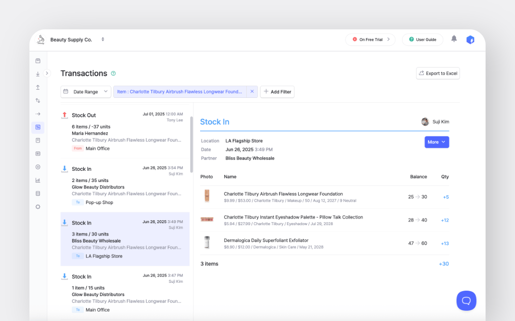Select the Jun 26 3:54 PM Stock In entry
The height and width of the screenshot is (321, 515).
(x=125, y=186)
